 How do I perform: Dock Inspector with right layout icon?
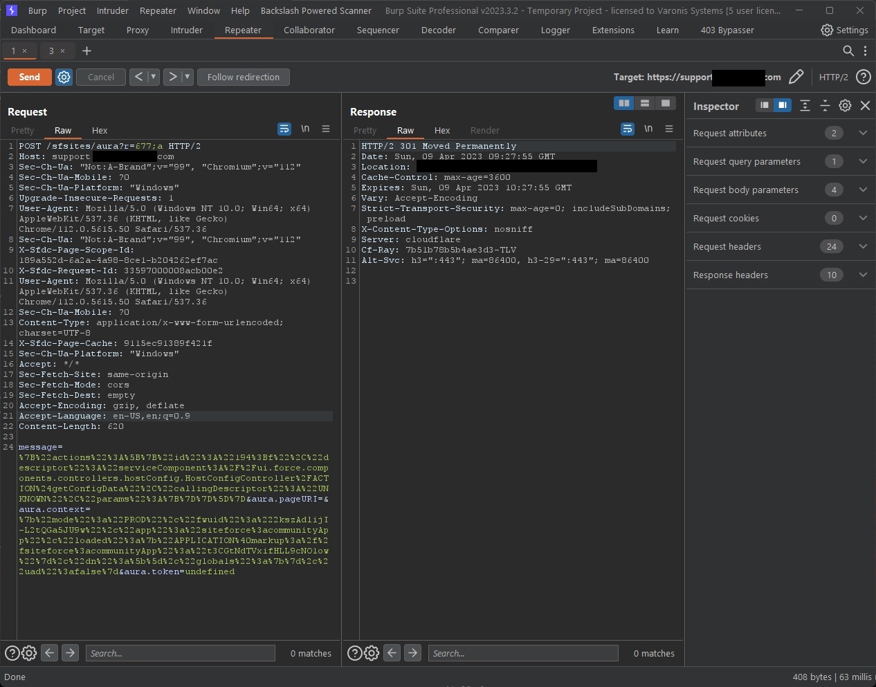tap(783, 105)
